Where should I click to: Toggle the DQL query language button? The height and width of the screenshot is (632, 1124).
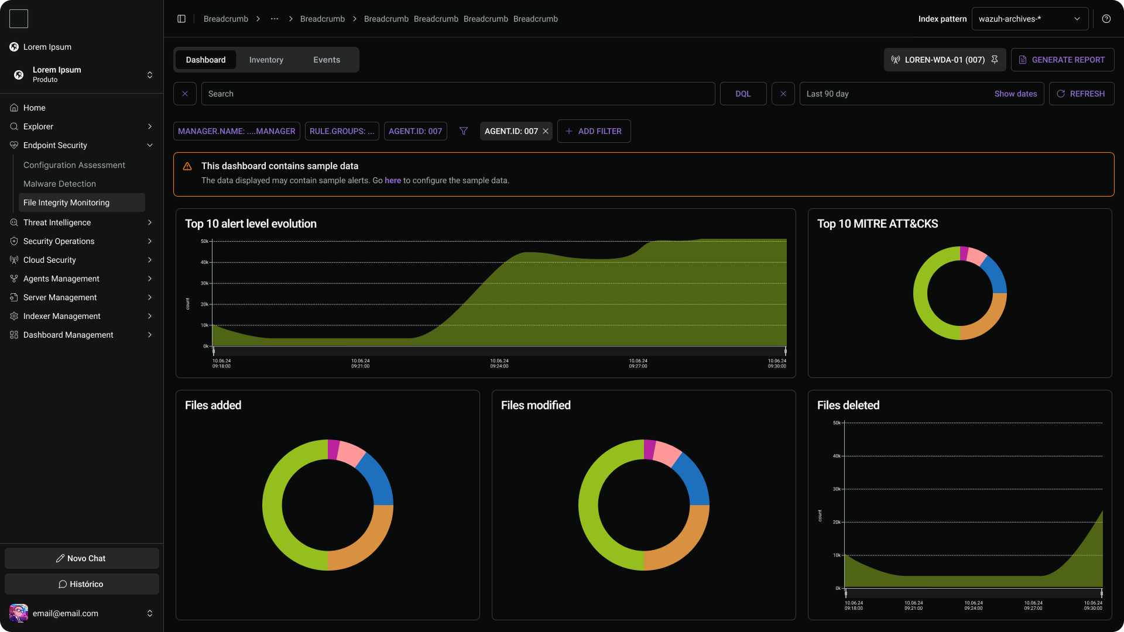(743, 94)
